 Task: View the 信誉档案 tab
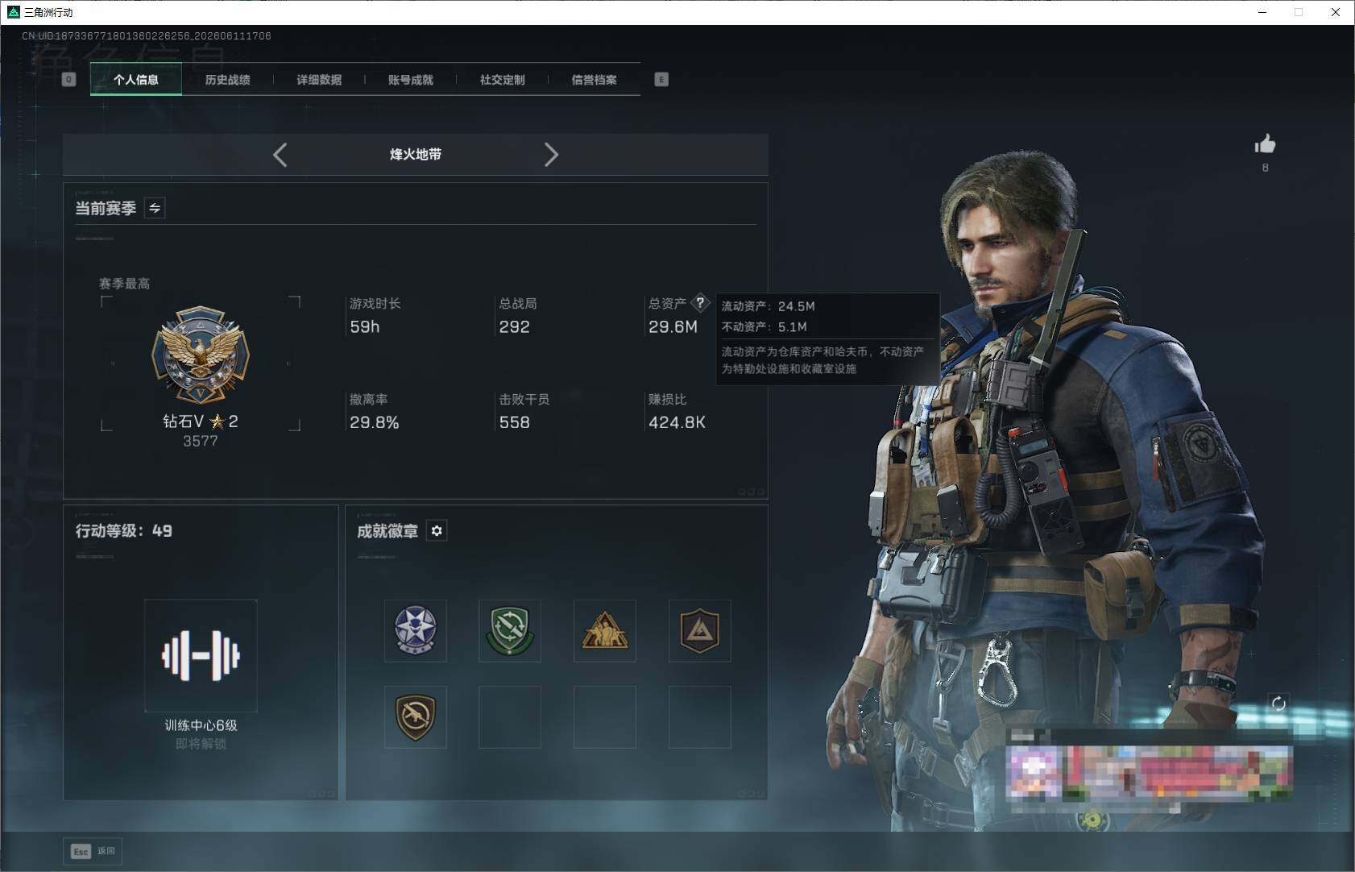pyautogui.click(x=595, y=80)
